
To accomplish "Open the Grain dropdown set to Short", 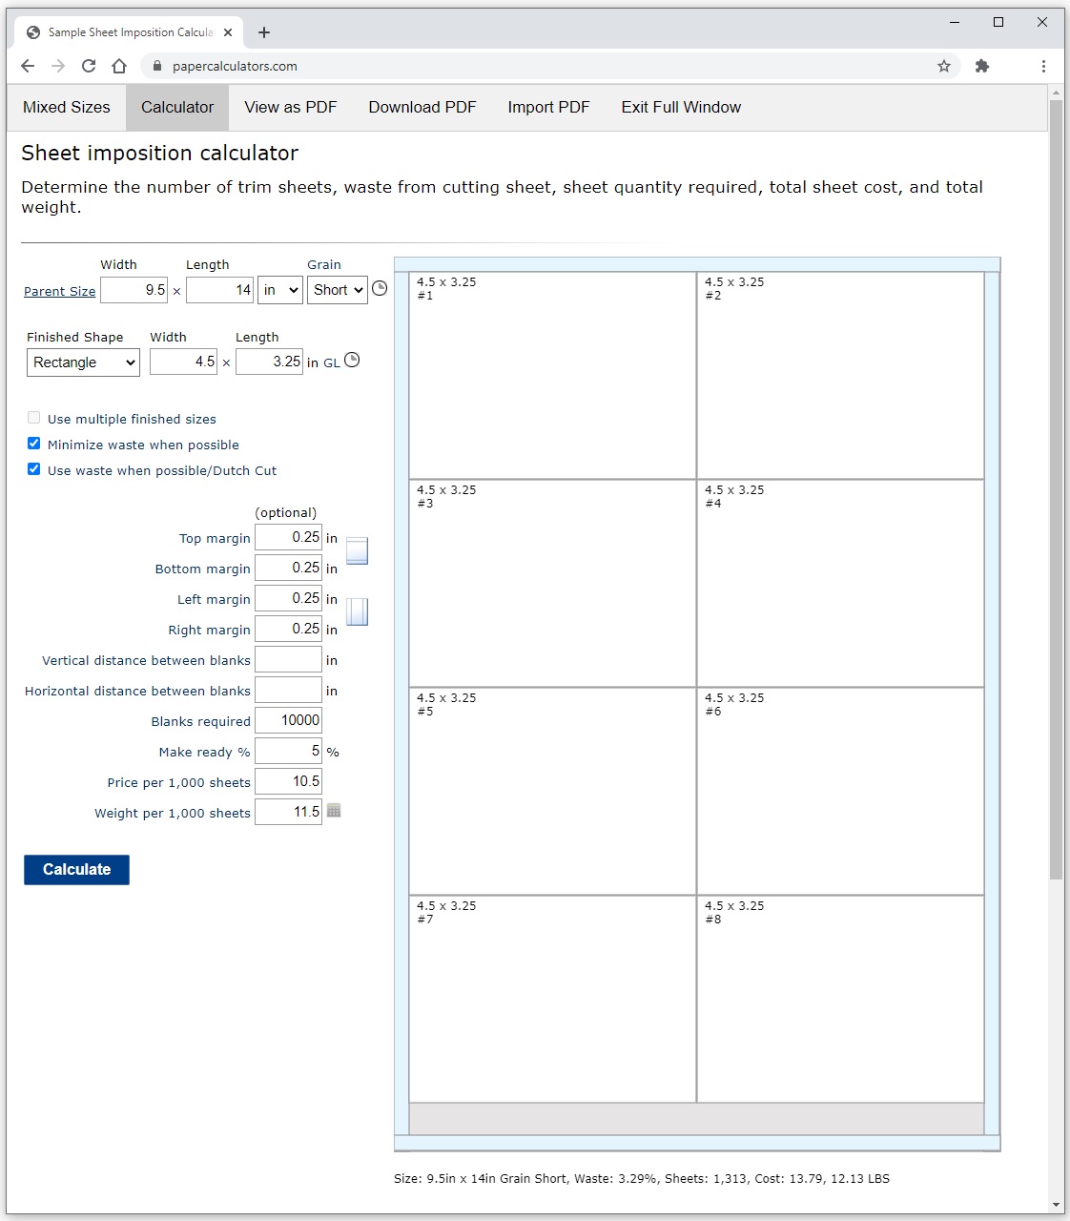I will [338, 290].
